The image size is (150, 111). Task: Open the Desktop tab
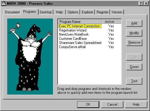[46, 12]
